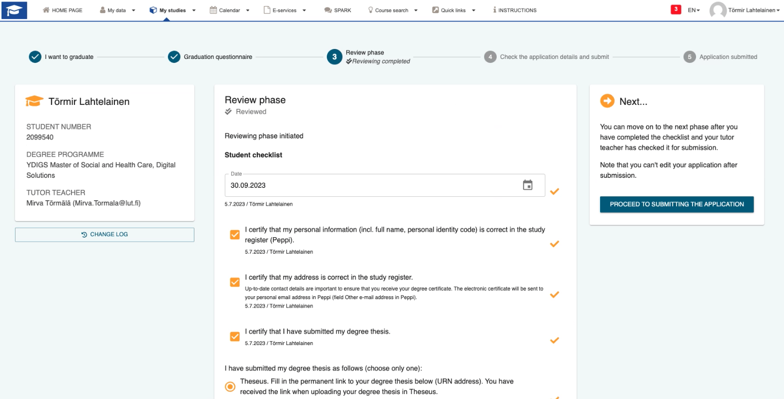784x399 pixels.
Task: Open the EN language dropdown
Action: pyautogui.click(x=694, y=10)
